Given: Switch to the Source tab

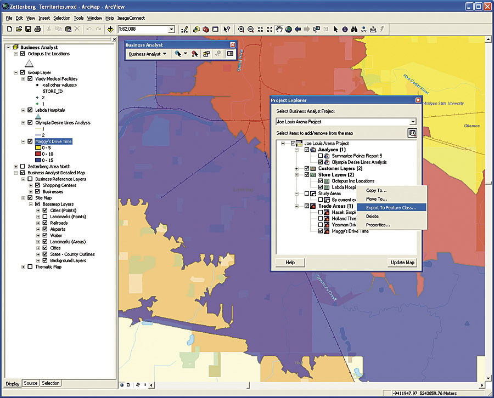Looking at the screenshot, I should tap(31, 383).
